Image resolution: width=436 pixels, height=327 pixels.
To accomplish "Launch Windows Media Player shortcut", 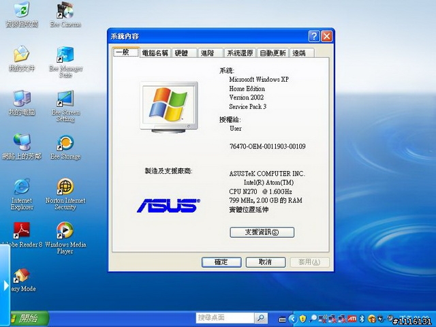I will tap(65, 238).
